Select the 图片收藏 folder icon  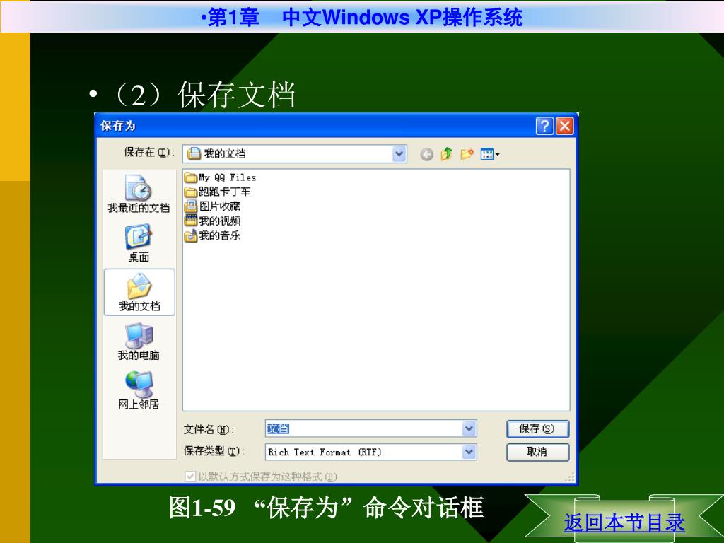[191, 206]
